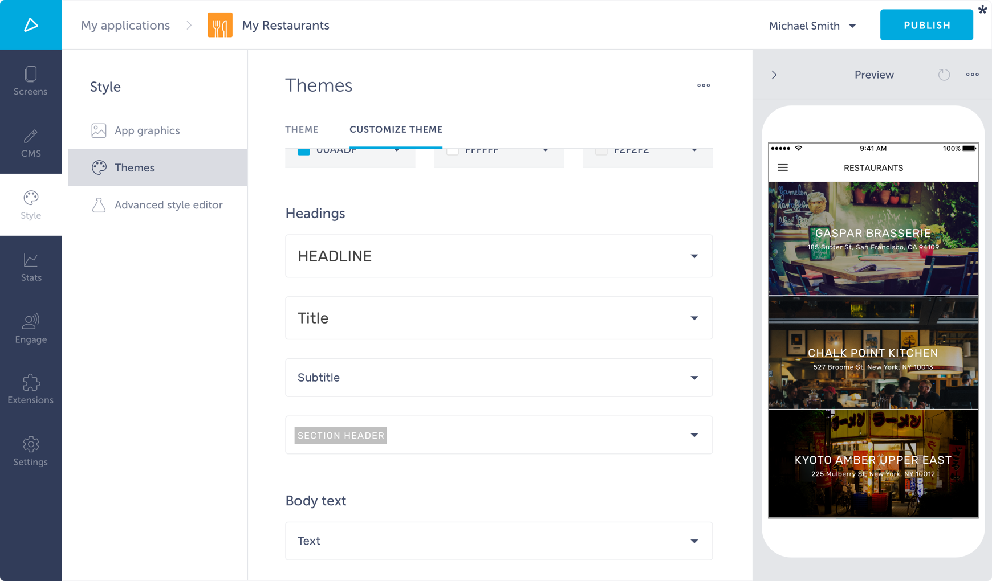Open Michael Smith account menu
Viewport: 992px width, 581px height.
coord(812,26)
